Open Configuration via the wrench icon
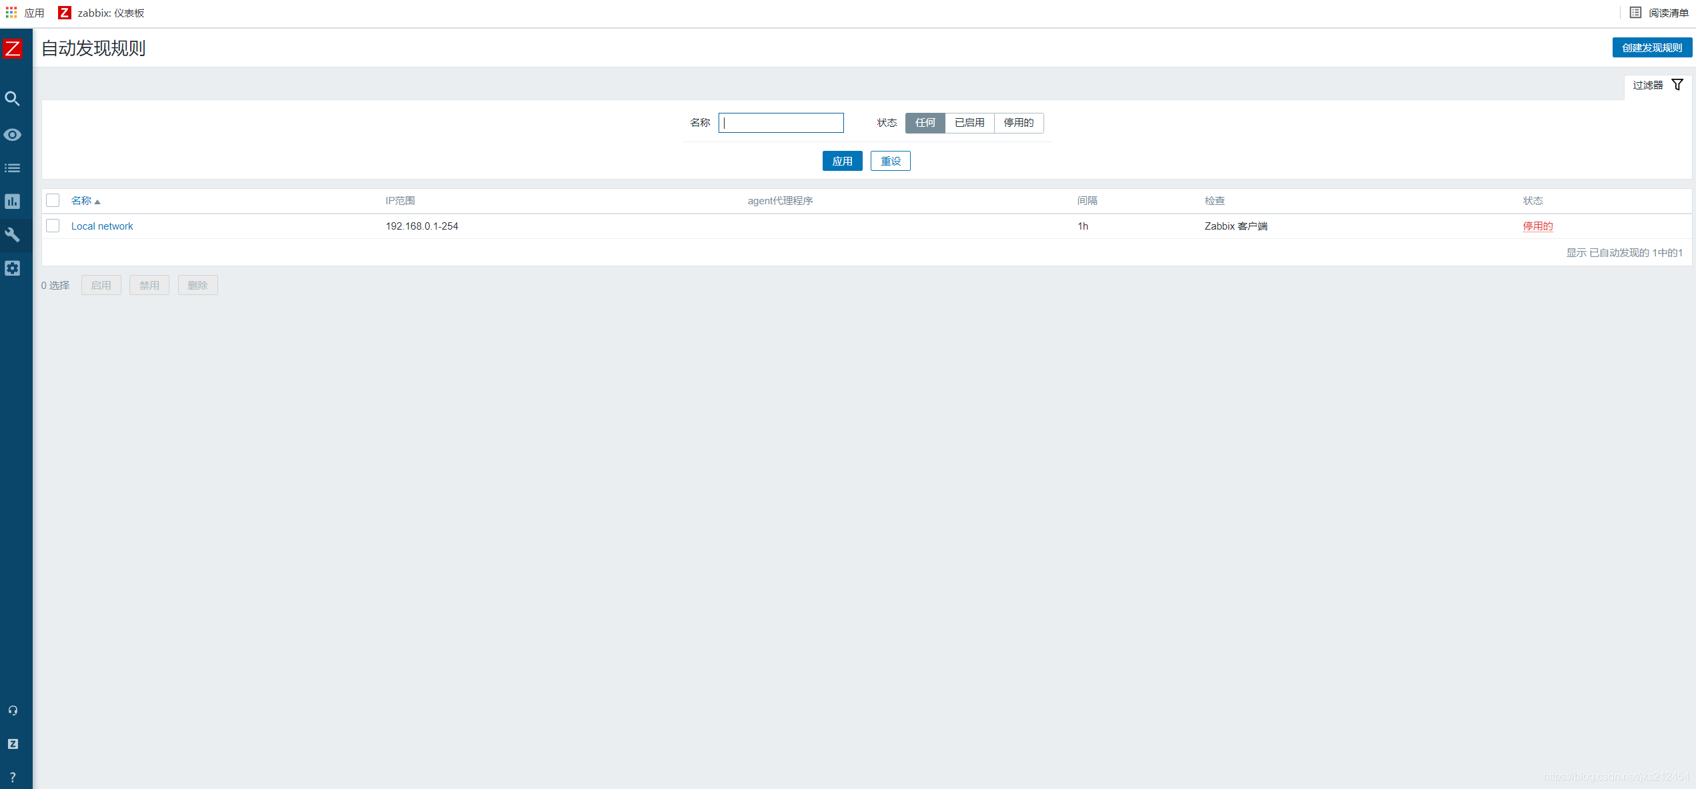This screenshot has height=789, width=1696. [x=13, y=235]
